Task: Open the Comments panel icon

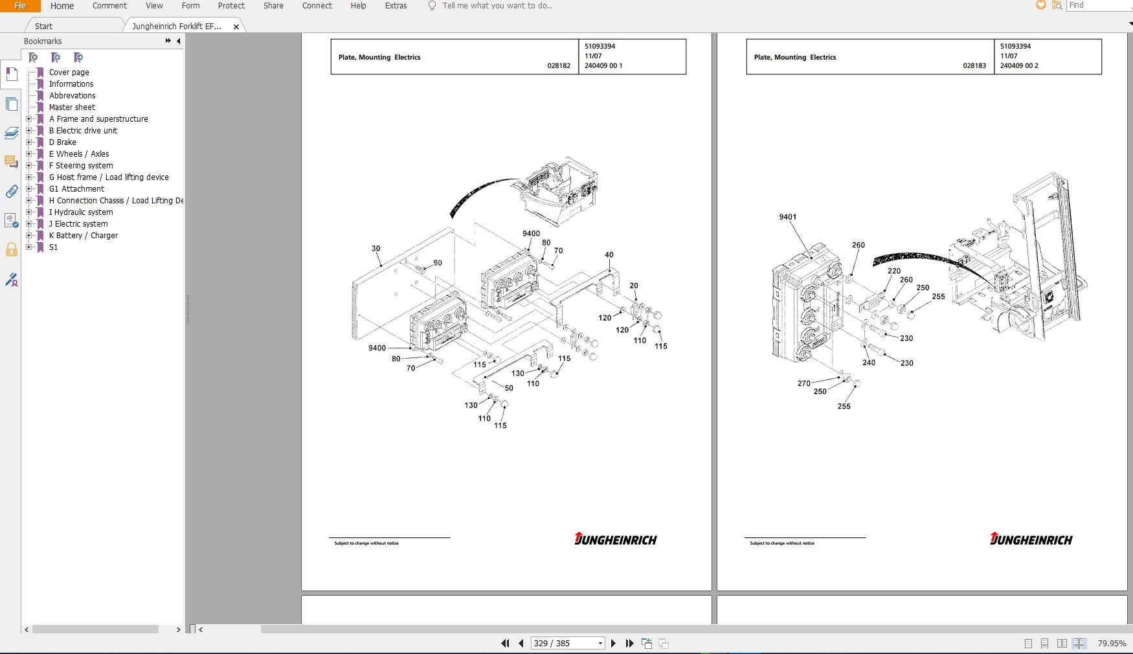Action: (x=12, y=162)
